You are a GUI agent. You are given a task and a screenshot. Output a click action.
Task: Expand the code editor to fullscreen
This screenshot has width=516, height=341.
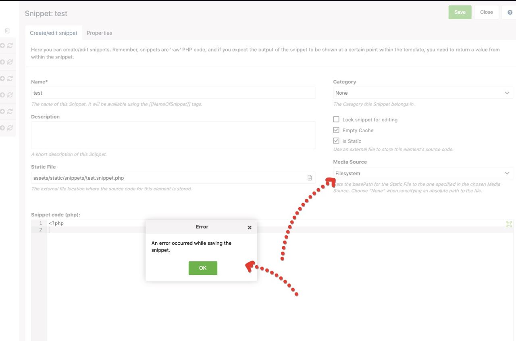(x=509, y=224)
